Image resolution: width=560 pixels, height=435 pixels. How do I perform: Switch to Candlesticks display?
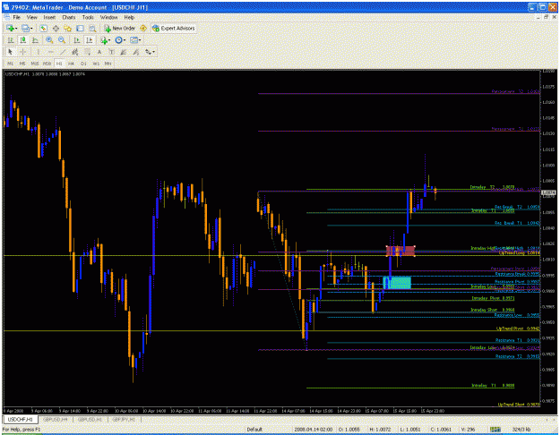[23, 40]
